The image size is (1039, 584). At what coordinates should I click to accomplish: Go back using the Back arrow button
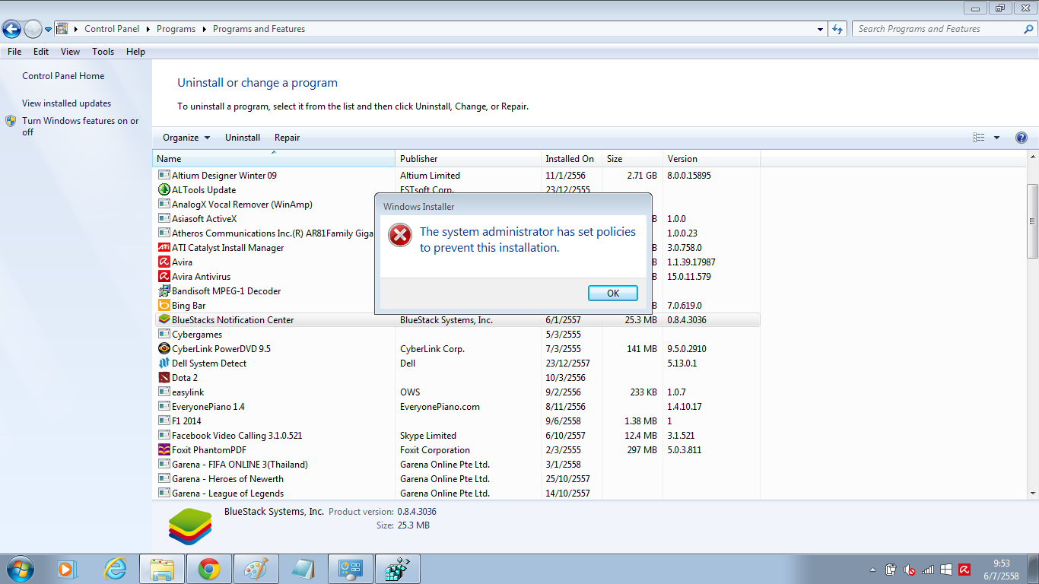tap(12, 30)
